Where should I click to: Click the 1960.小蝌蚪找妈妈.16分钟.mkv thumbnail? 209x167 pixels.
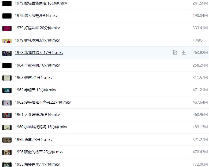click(7, 128)
